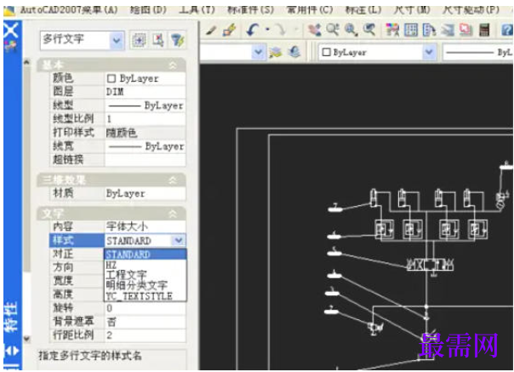The image size is (514, 372).
Task: Open the AutoCAD2007菜单(A) menu
Action: coord(69,9)
